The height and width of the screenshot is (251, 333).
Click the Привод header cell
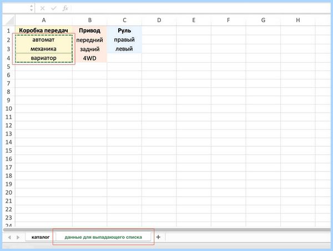click(x=89, y=31)
